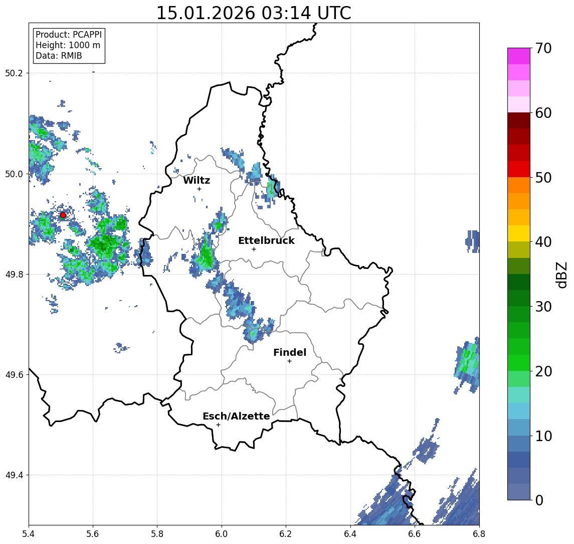Click the magenta band just below 70 dBZ
Image resolution: width=574 pixels, height=544 pixels.
tap(519, 56)
